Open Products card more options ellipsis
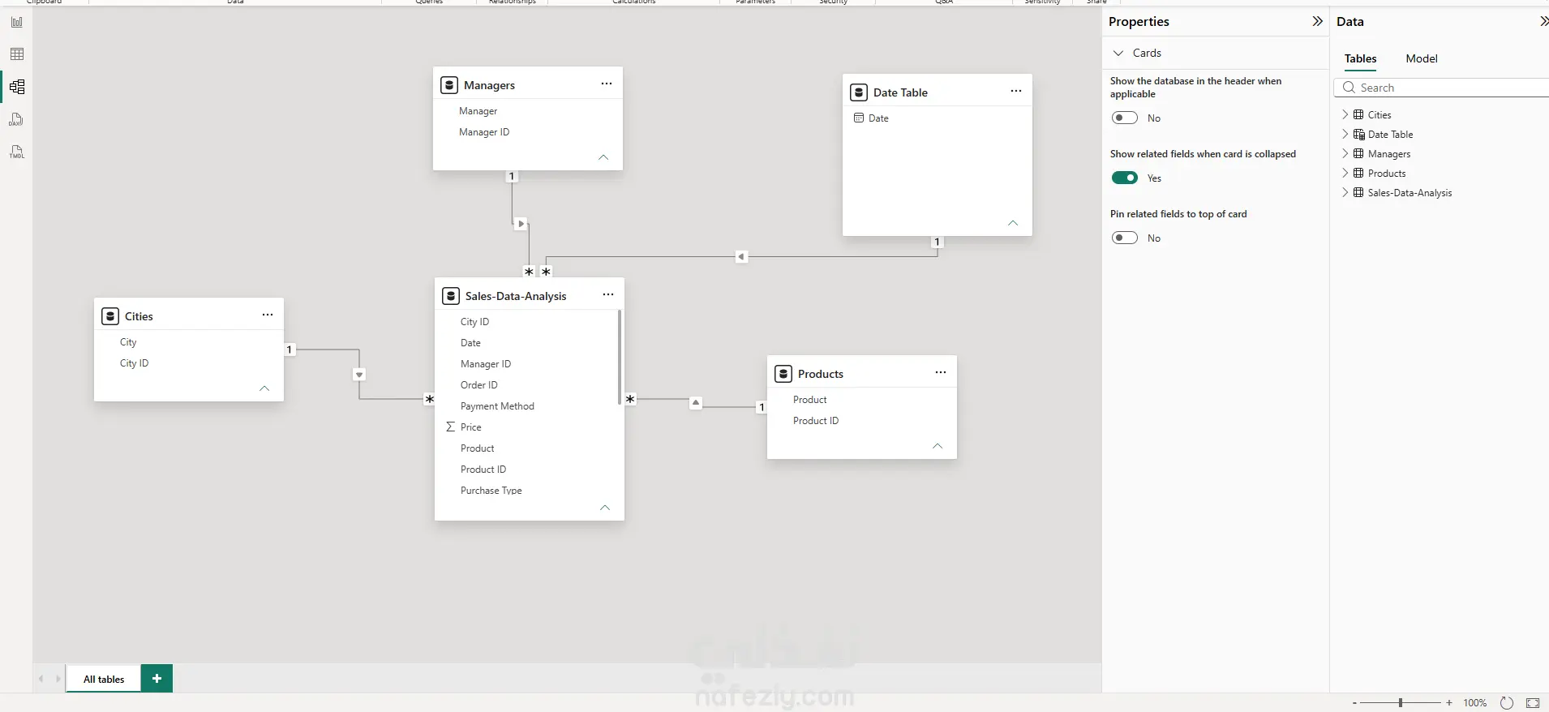 (941, 372)
